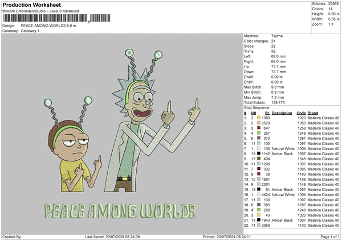This screenshot has width=342, height=241.
Task: Select the Trims value 52
Action: coord(273,51)
